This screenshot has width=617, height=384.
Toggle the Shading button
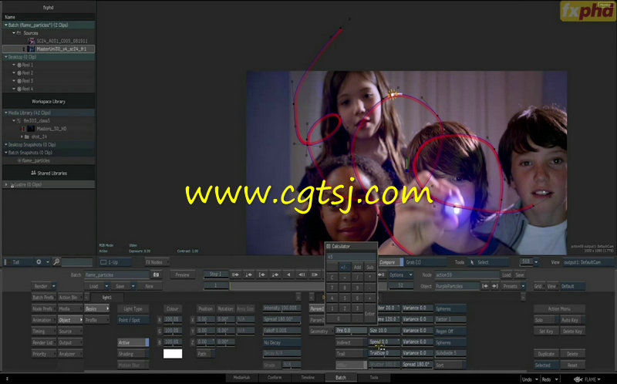coord(133,354)
